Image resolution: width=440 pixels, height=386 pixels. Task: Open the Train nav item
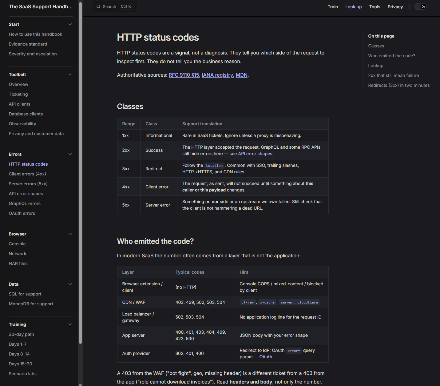pos(333,7)
